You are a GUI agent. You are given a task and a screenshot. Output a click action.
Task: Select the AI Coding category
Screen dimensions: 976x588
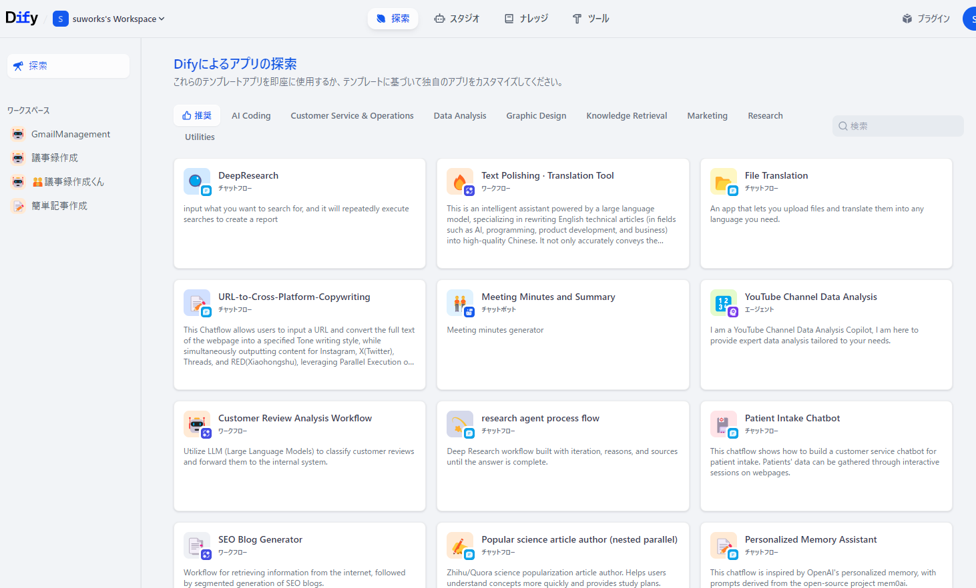(x=251, y=115)
